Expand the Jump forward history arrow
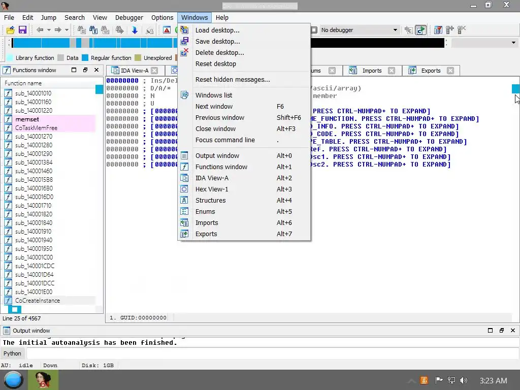Image resolution: width=520 pixels, height=390 pixels. click(x=67, y=30)
